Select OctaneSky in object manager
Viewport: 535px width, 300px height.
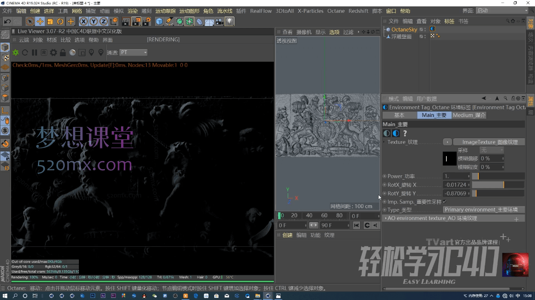[404, 29]
